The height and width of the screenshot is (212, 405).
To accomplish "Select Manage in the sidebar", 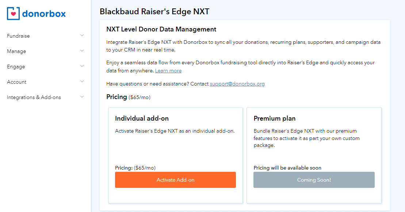I will (x=16, y=51).
